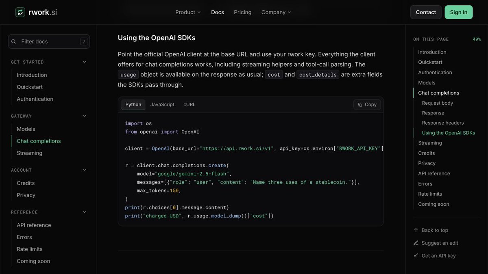The height and width of the screenshot is (274, 488).
Task: Jump to Credits in On This Page
Action: (427, 153)
